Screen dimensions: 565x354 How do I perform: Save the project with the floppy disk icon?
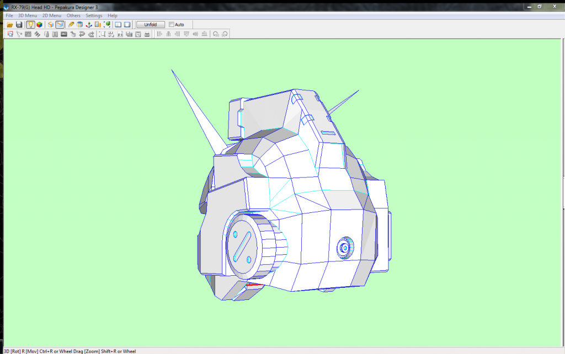(x=19, y=24)
